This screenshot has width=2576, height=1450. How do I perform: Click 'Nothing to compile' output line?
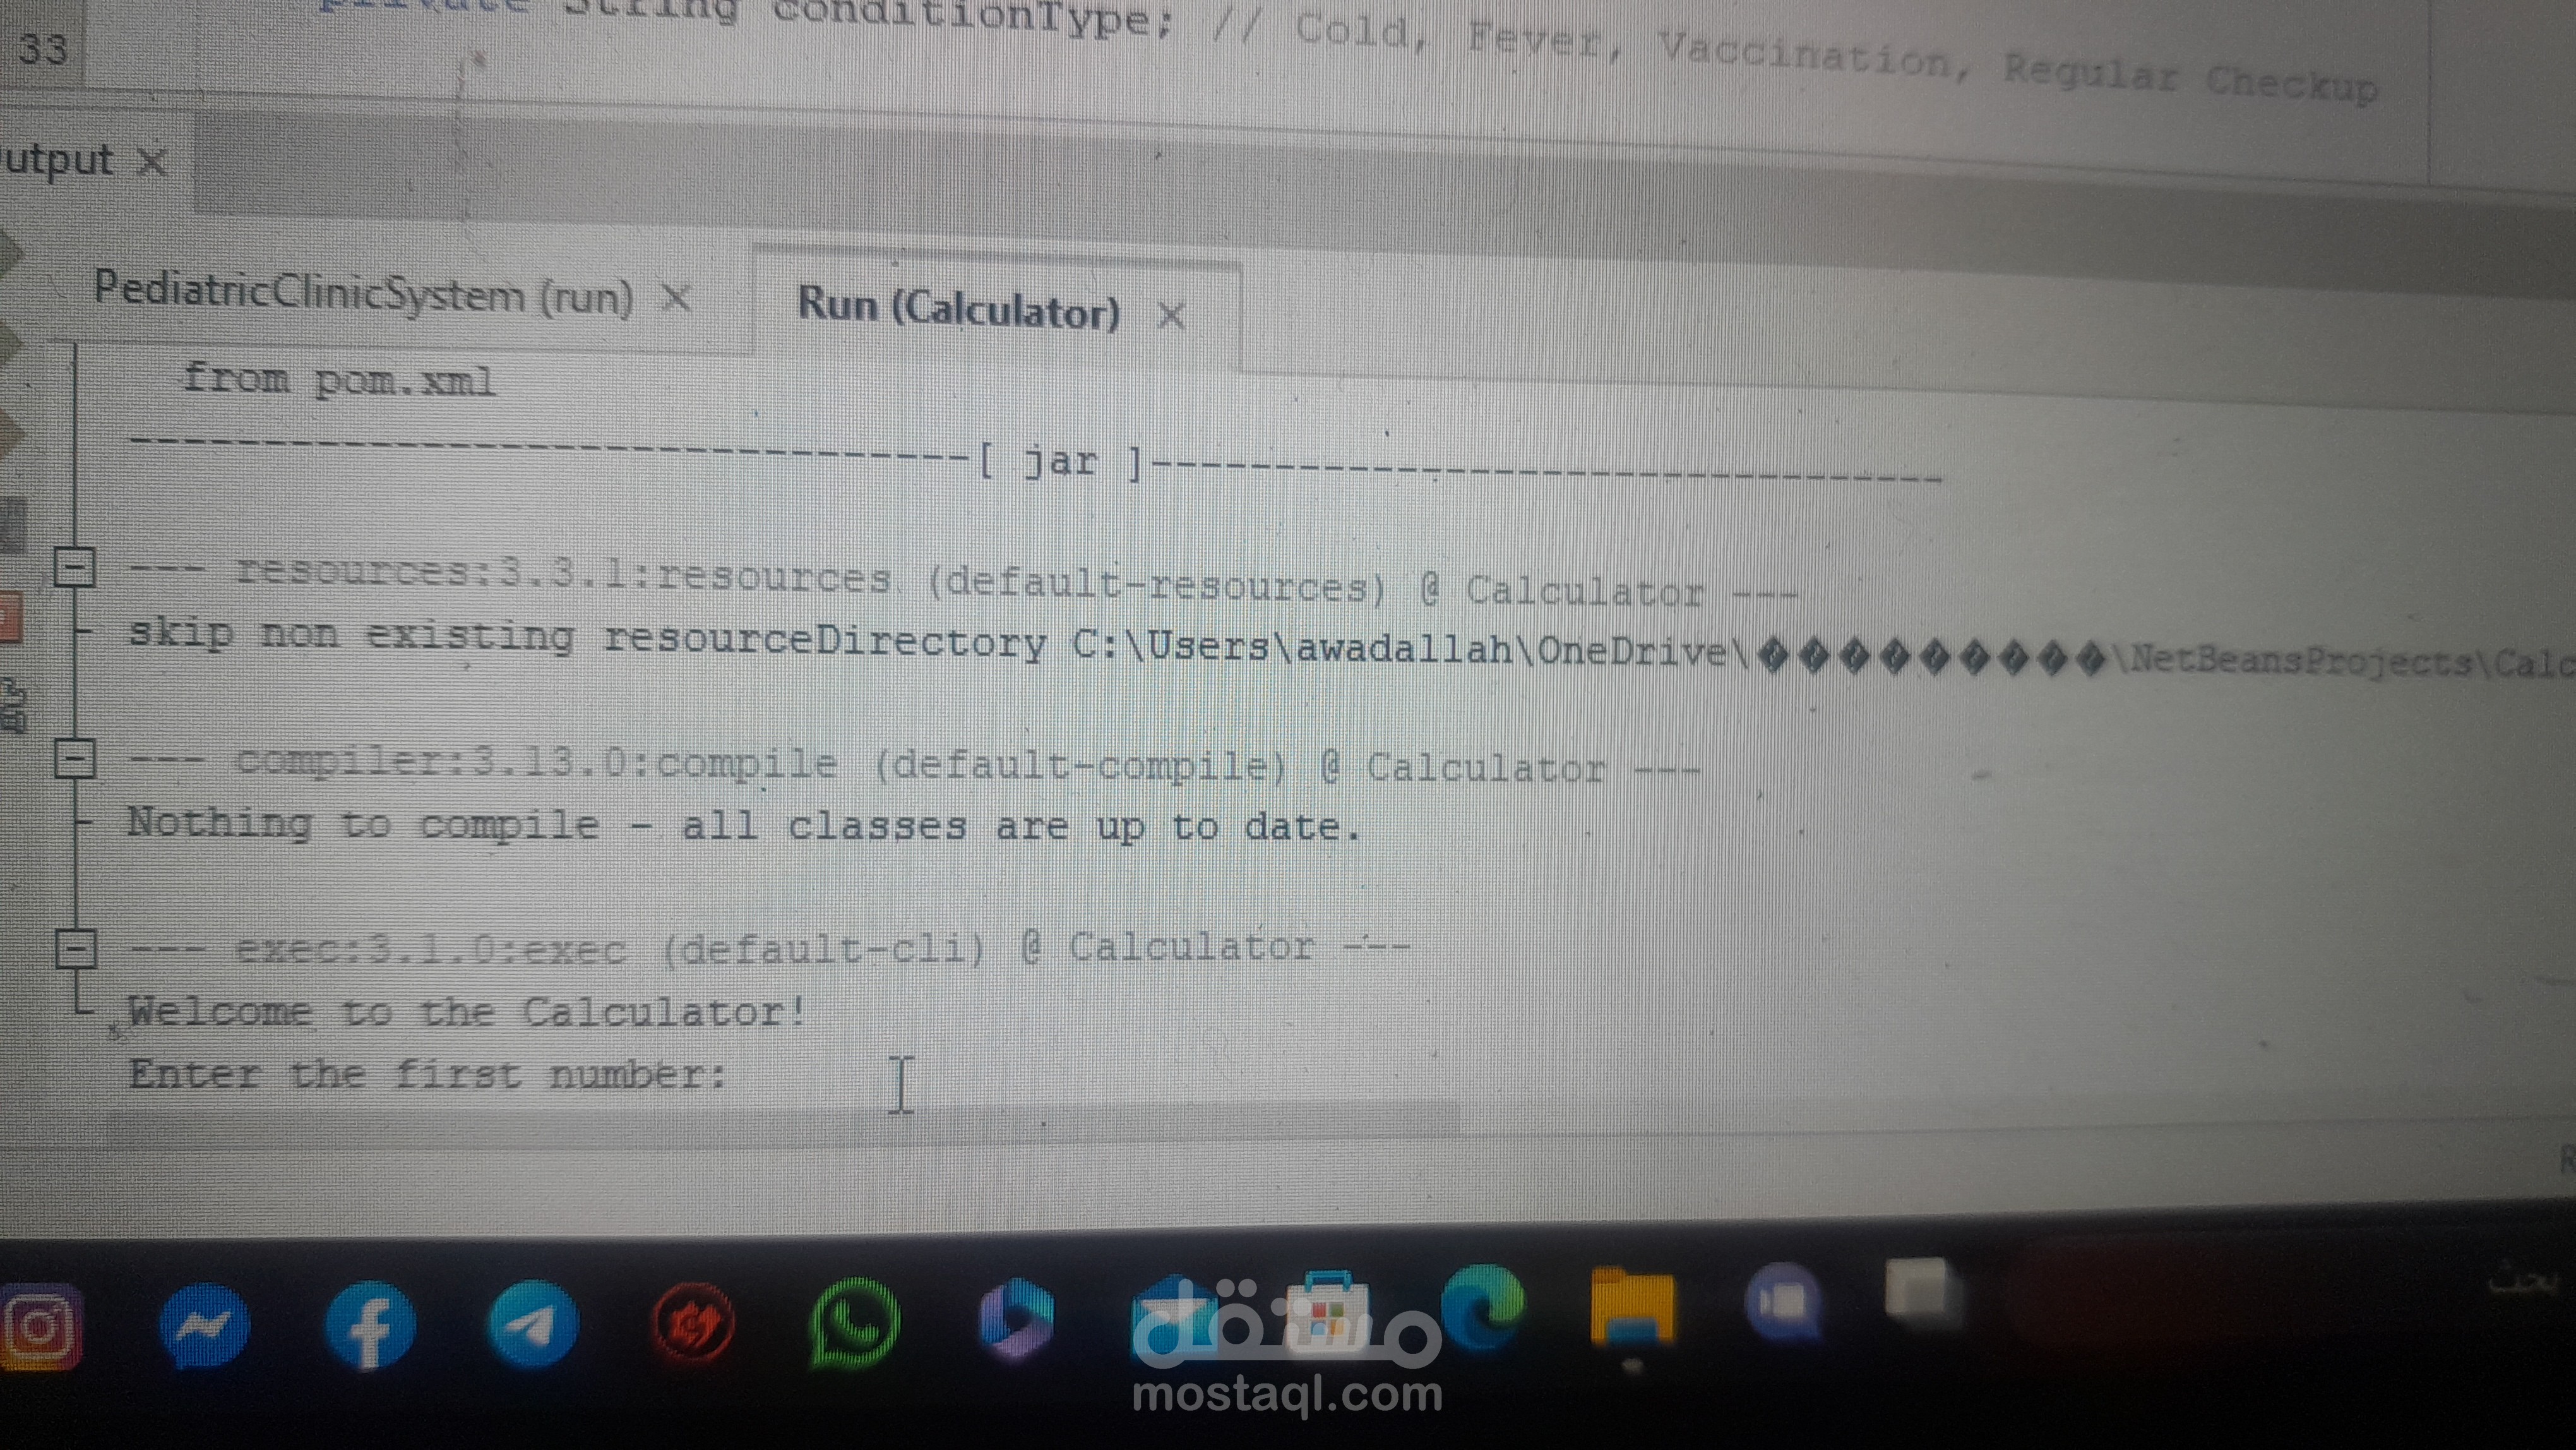click(x=744, y=825)
